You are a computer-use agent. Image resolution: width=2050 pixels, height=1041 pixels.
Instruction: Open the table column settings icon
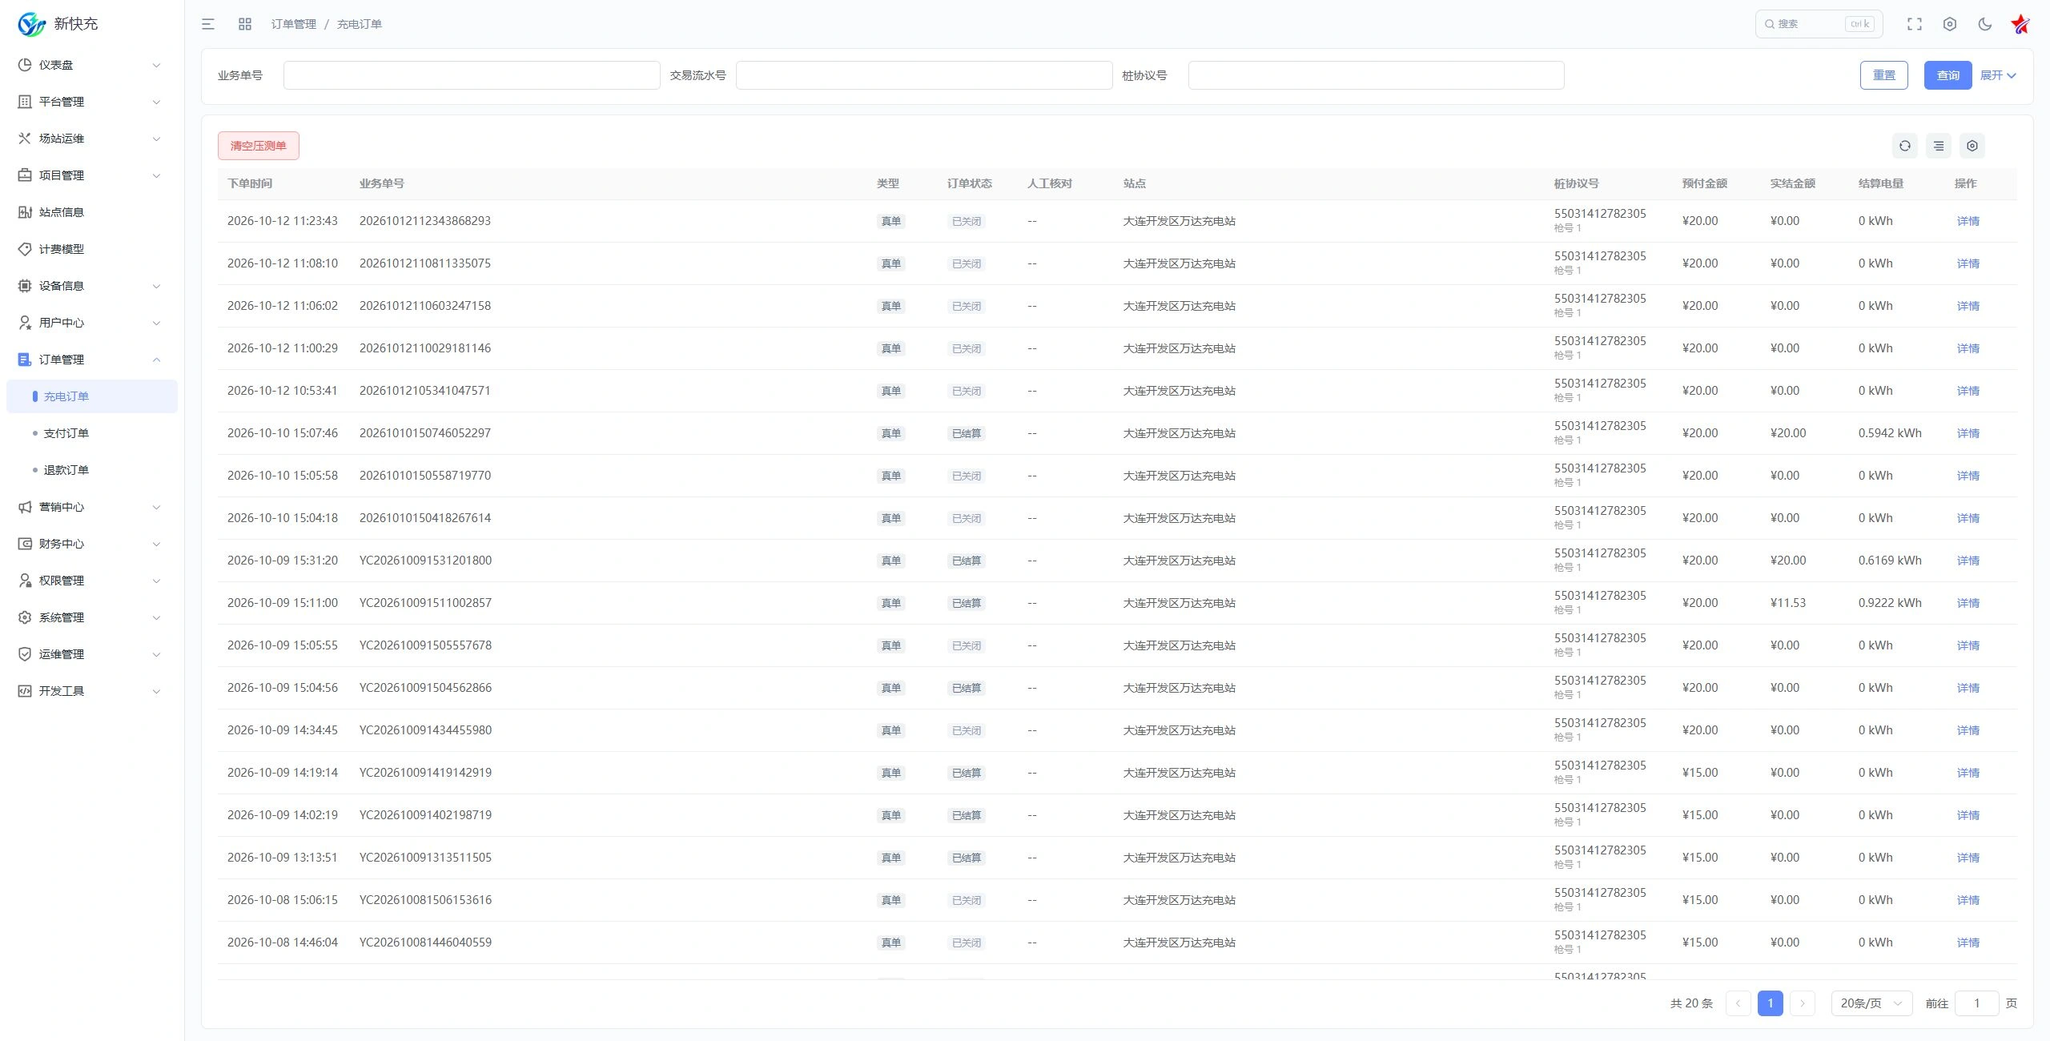(x=1972, y=146)
